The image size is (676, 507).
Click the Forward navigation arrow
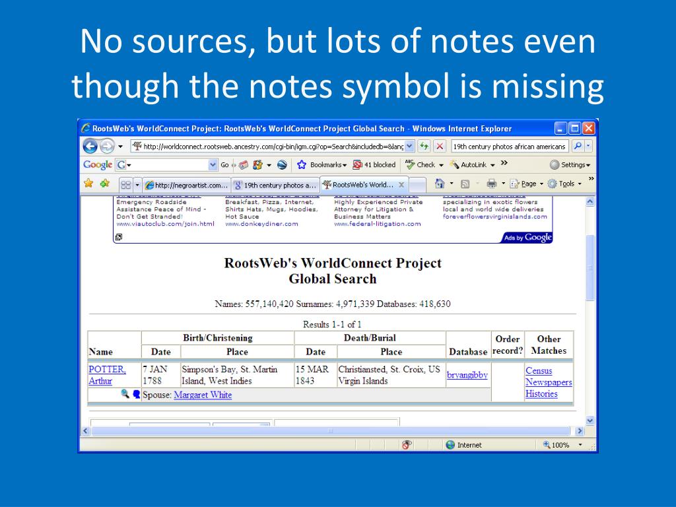[107, 147]
